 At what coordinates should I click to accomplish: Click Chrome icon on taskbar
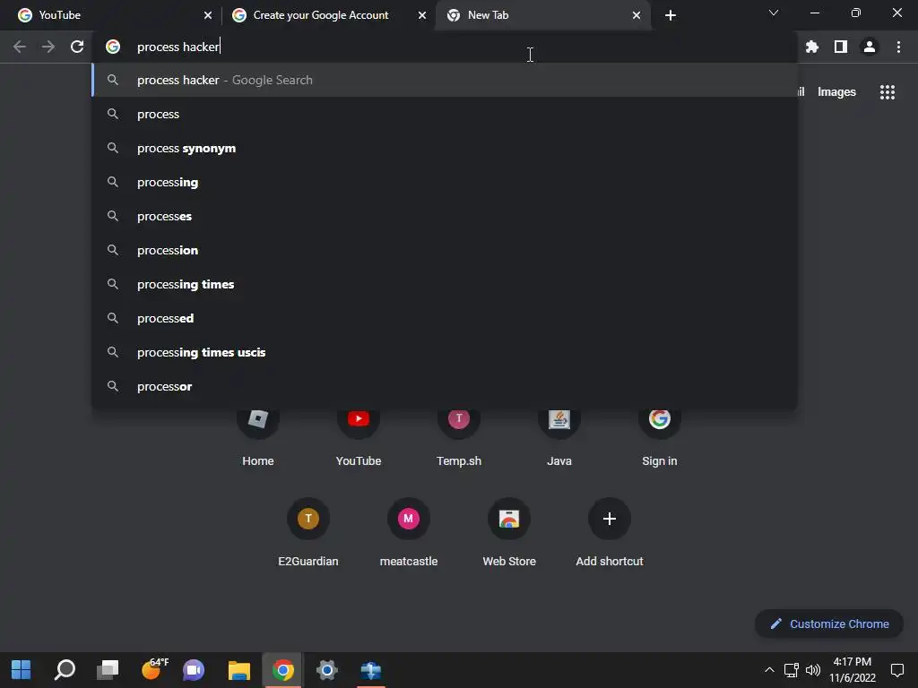click(x=282, y=670)
